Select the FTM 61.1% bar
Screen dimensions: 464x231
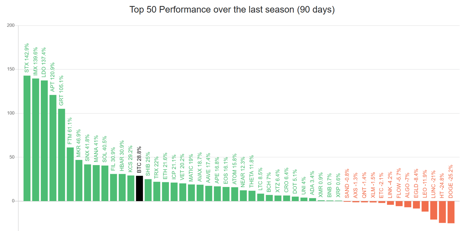[x=70, y=174]
